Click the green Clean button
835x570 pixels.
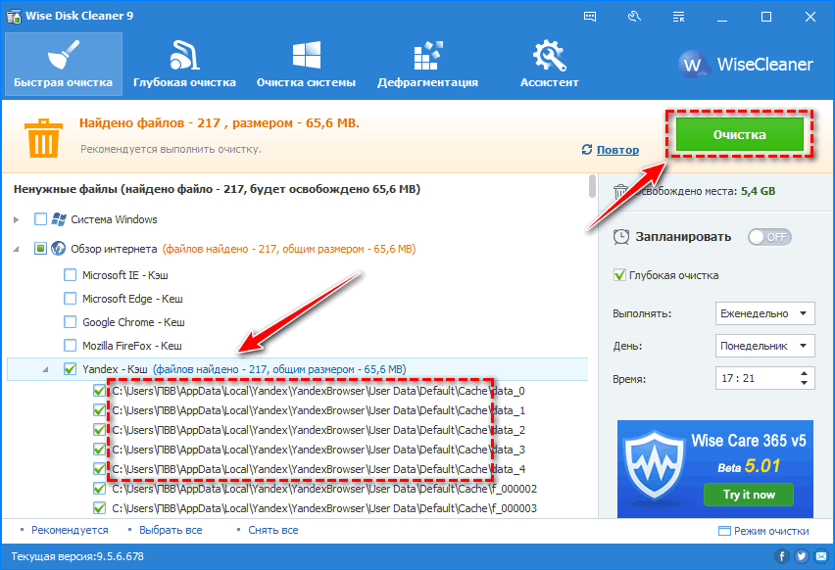tap(739, 134)
